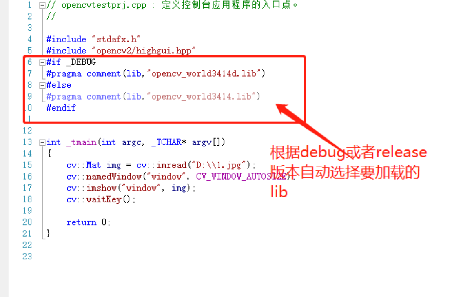452x297 pixels.
Task: Click line number 15 in the gutter
Action: 27,165
